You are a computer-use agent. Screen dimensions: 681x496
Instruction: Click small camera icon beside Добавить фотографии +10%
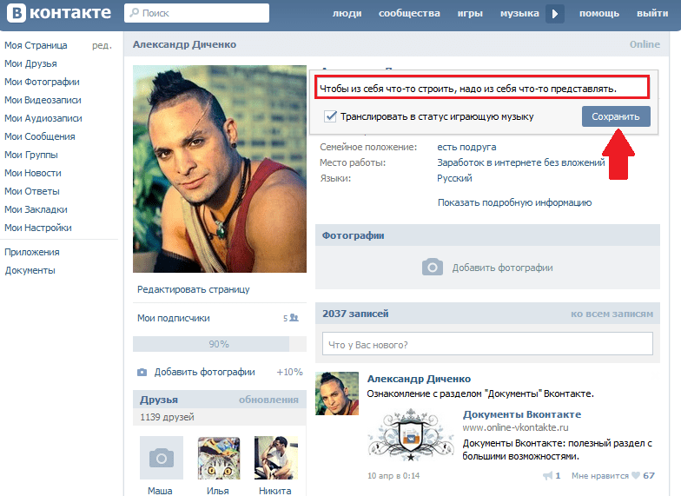(142, 372)
